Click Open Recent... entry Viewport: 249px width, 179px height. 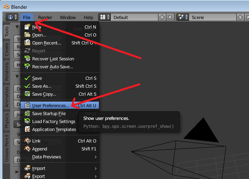tap(60, 43)
